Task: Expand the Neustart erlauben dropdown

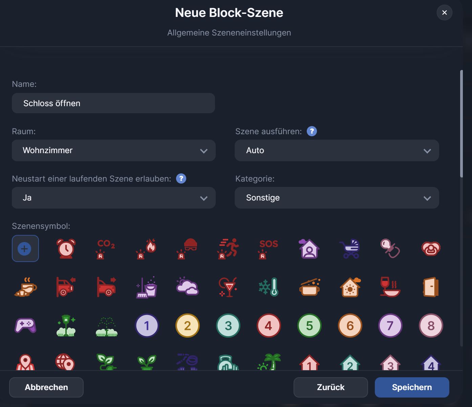Action: click(113, 198)
